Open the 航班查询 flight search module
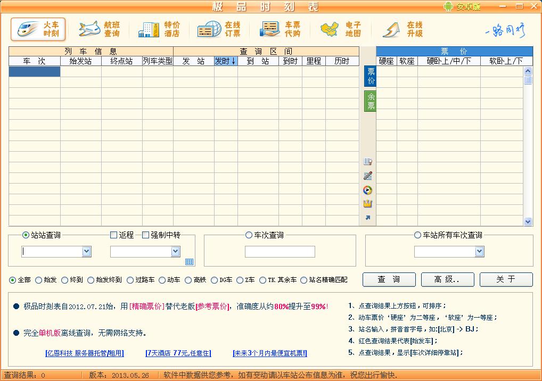The height and width of the screenshot is (381, 542). point(99,29)
